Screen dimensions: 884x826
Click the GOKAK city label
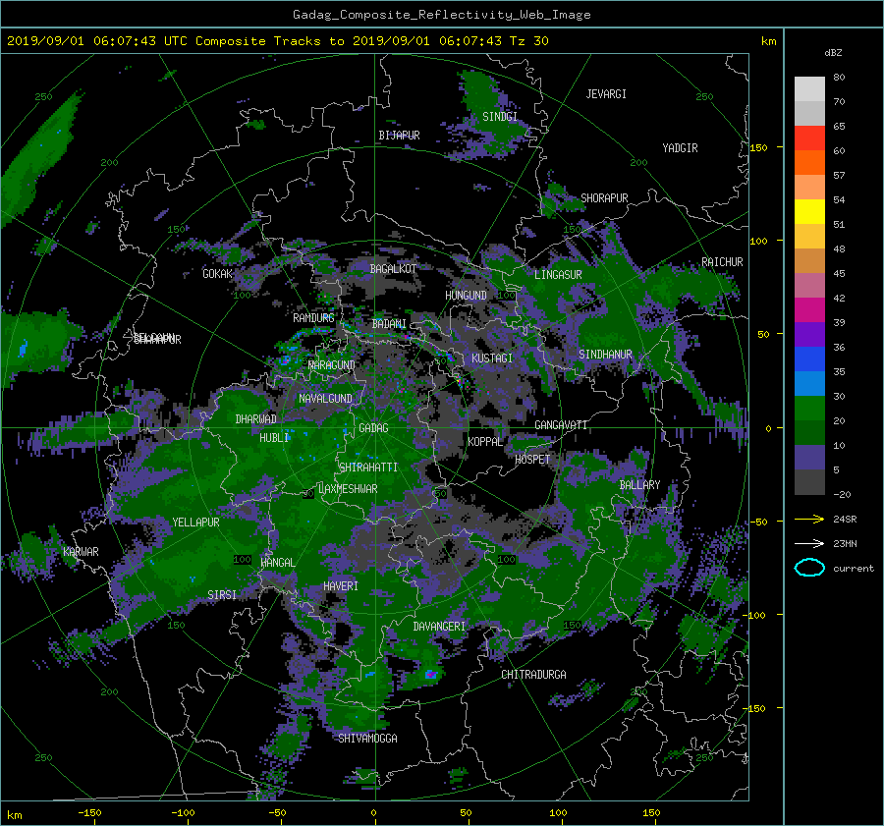coord(218,274)
